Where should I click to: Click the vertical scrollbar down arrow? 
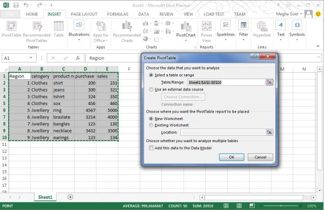(x=320, y=191)
